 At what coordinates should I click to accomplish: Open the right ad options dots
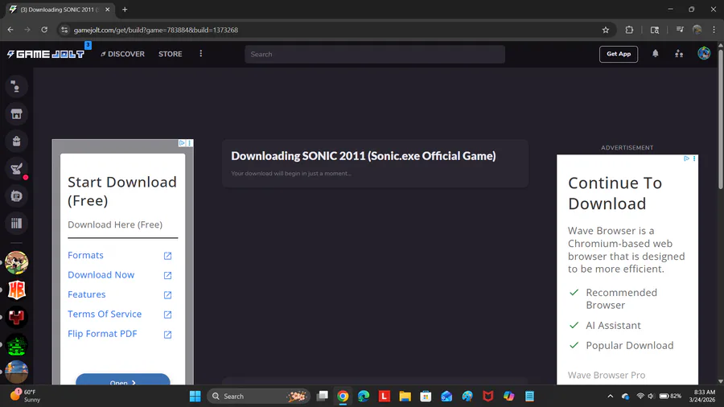[694, 158]
